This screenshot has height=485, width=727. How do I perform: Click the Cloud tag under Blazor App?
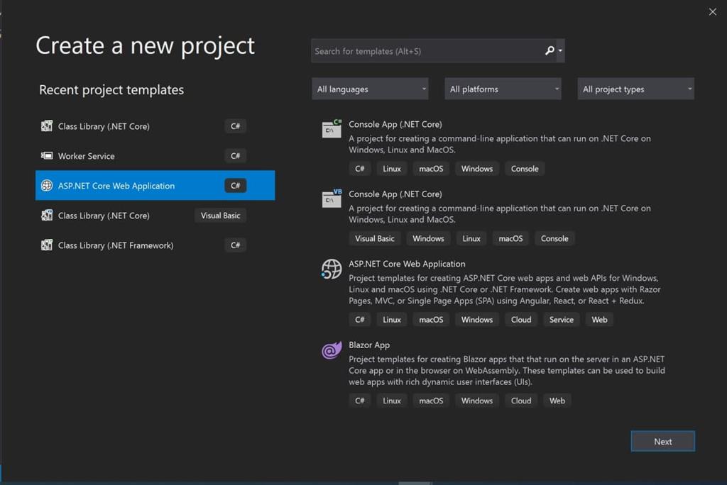[521, 401]
